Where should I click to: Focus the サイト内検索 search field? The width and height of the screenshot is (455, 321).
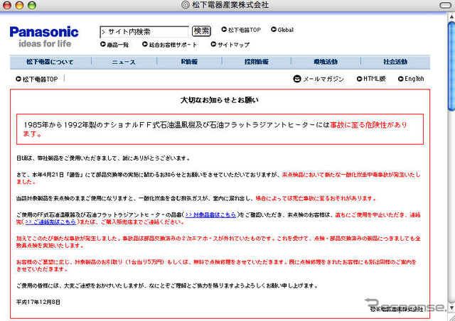point(145,31)
